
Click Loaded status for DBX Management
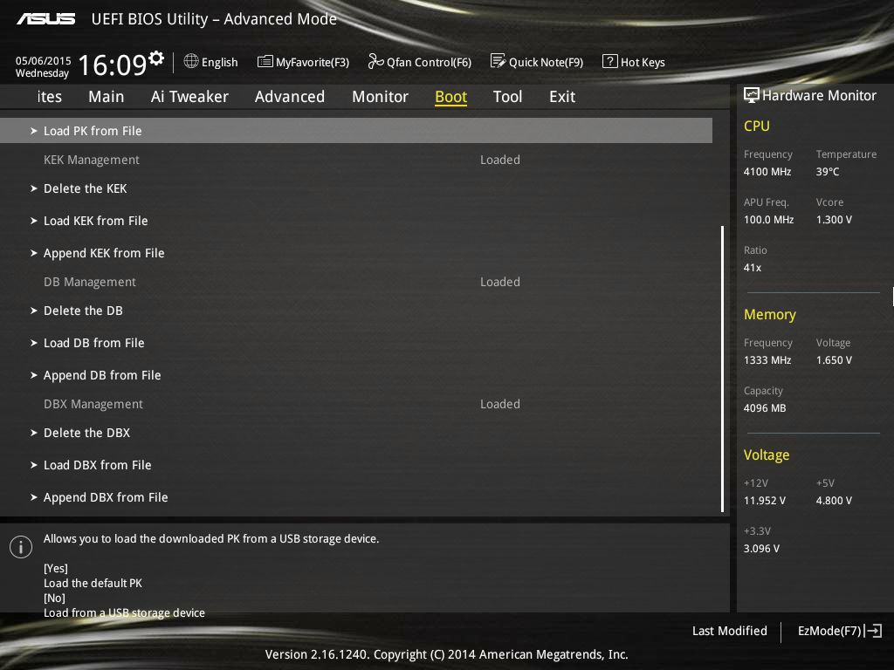500,403
